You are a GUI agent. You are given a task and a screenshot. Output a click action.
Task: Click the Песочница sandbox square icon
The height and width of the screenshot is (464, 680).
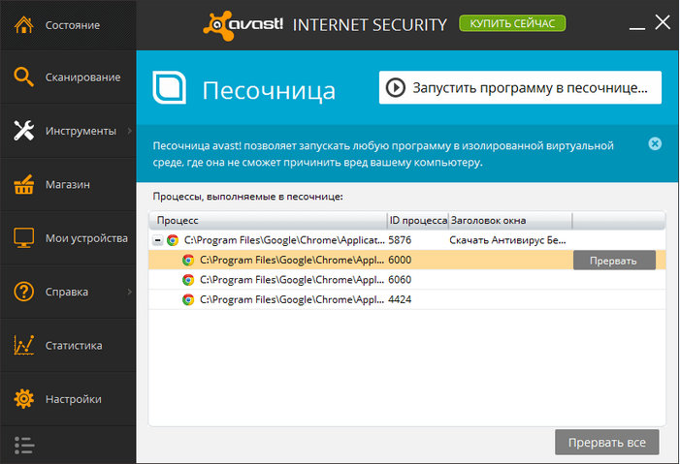(x=169, y=88)
